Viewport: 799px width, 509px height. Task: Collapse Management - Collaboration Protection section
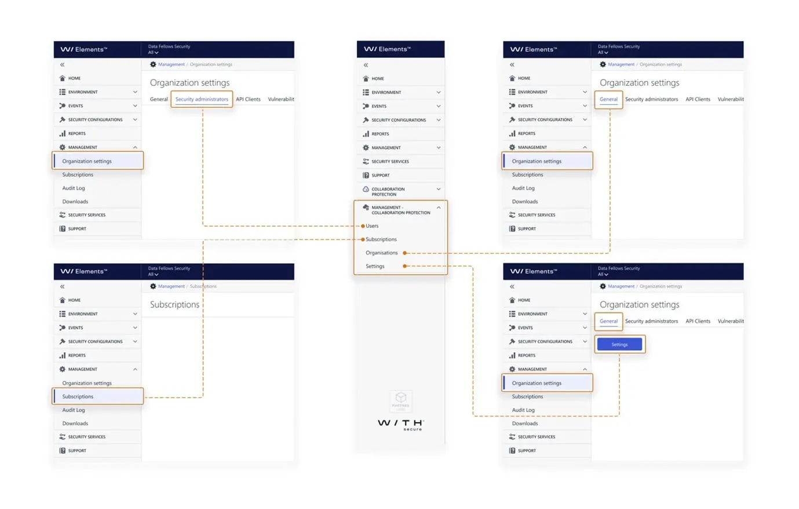coord(439,208)
